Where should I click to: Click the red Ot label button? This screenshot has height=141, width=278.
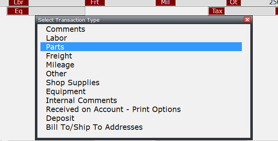point(234,3)
